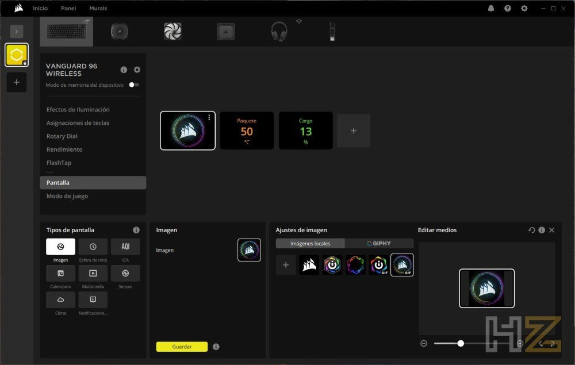Select the Pantalla section
The image size is (575, 365).
tap(93, 183)
